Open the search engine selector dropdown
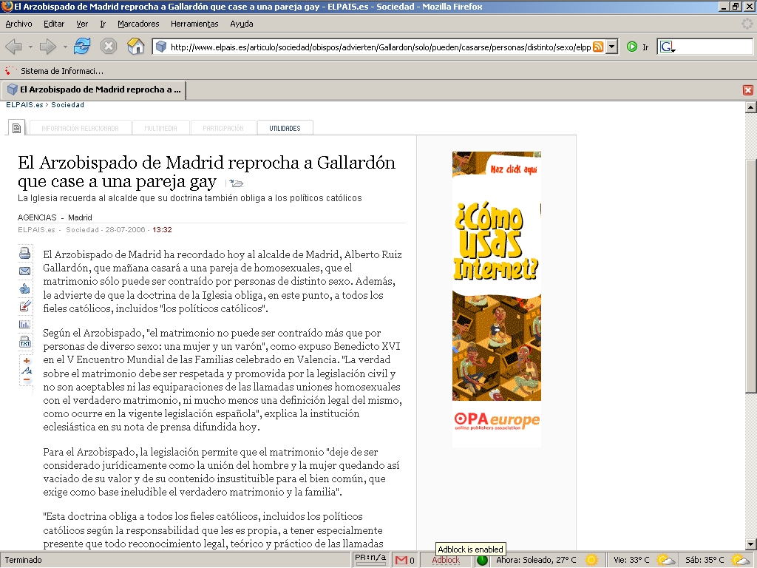 pyautogui.click(x=668, y=47)
